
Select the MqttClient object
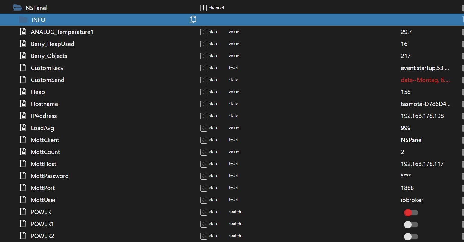point(45,140)
